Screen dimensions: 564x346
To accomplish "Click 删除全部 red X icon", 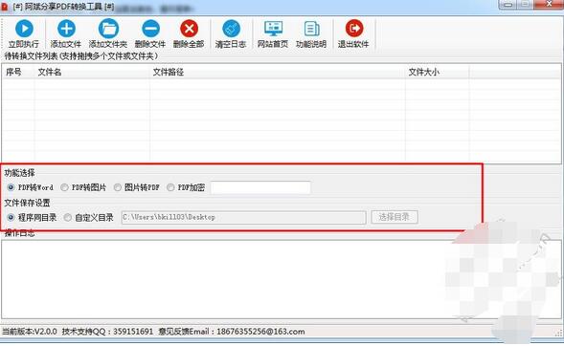I will tap(189, 29).
